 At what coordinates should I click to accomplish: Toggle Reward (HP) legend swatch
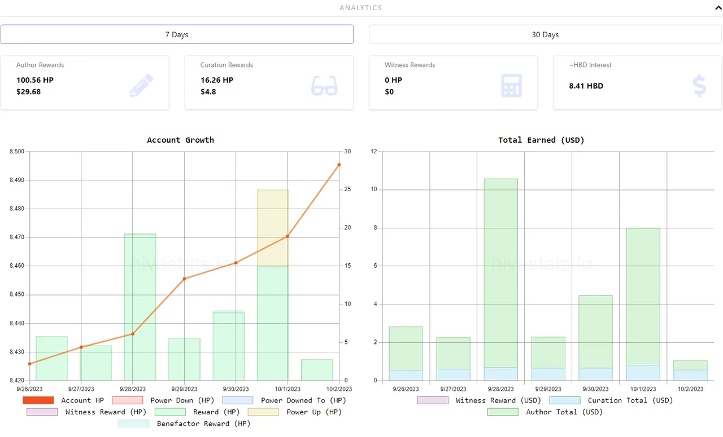click(170, 412)
